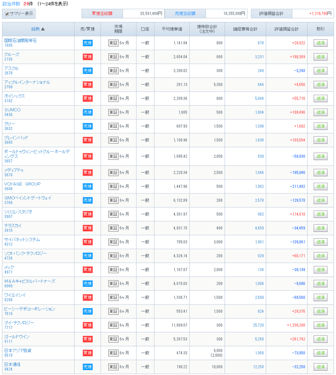Open メディアドゥ stock link
This screenshot has width=336, height=375.
click(14, 170)
